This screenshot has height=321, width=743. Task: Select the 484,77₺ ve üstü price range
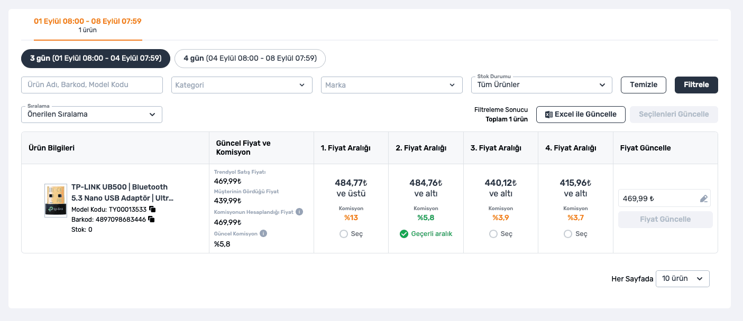point(344,234)
